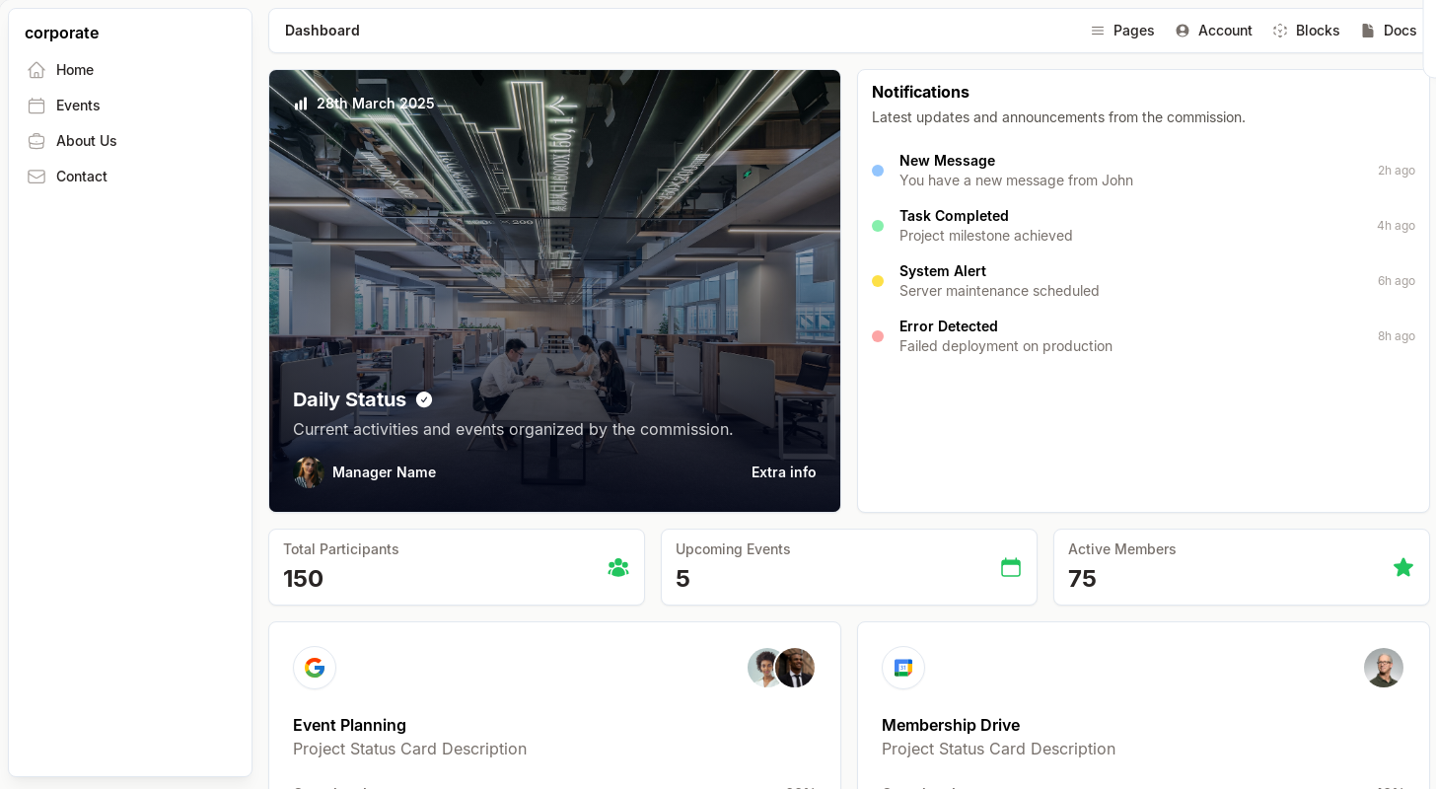
Task: Click the Google logo icon on Event Planning card
Action: (x=315, y=668)
